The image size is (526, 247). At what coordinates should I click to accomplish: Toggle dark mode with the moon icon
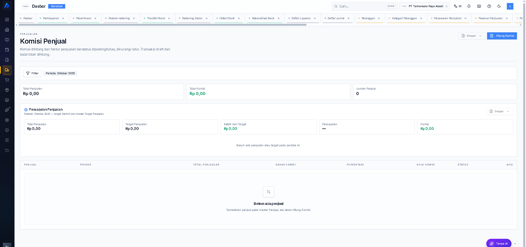coord(499,6)
